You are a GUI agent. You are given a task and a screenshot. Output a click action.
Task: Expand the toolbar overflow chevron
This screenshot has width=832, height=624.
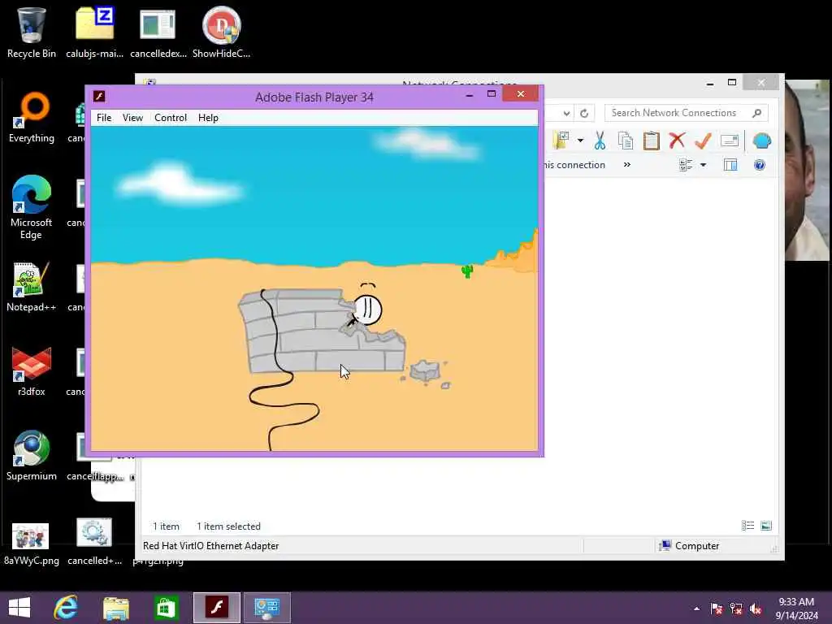[626, 164]
